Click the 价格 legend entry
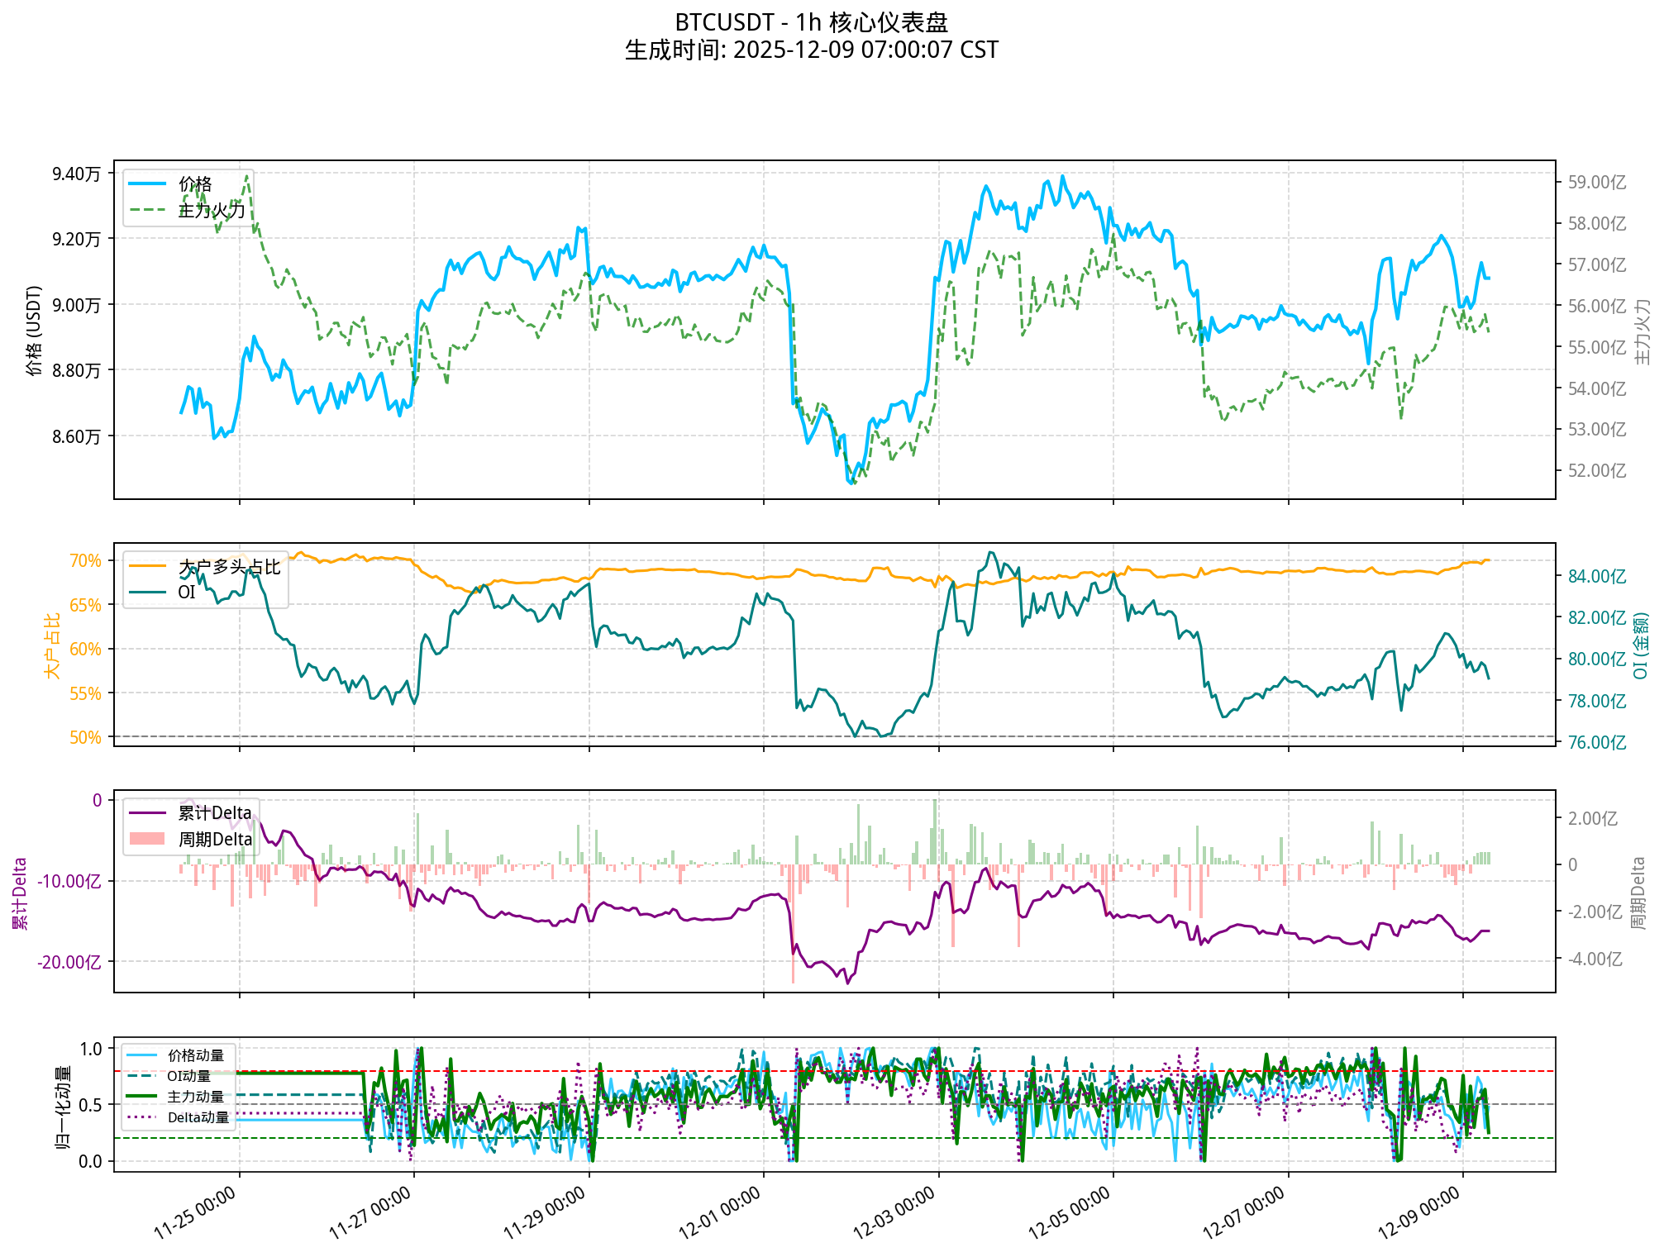The image size is (1664, 1257). (x=195, y=183)
